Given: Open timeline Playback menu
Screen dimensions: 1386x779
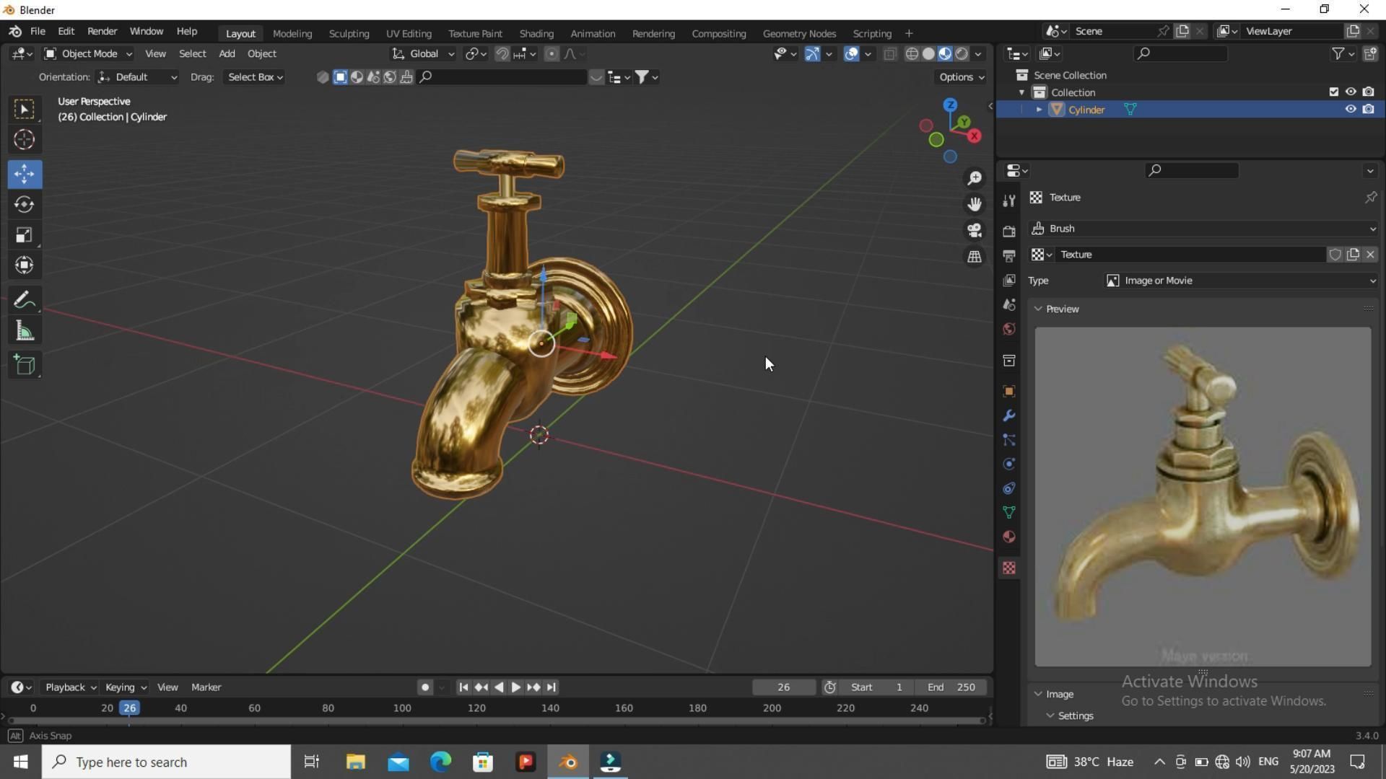Looking at the screenshot, I should pyautogui.click(x=69, y=687).
